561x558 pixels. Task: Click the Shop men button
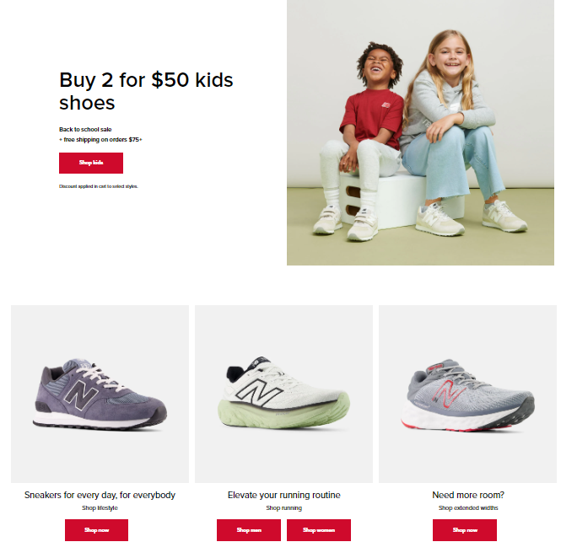pyautogui.click(x=249, y=530)
